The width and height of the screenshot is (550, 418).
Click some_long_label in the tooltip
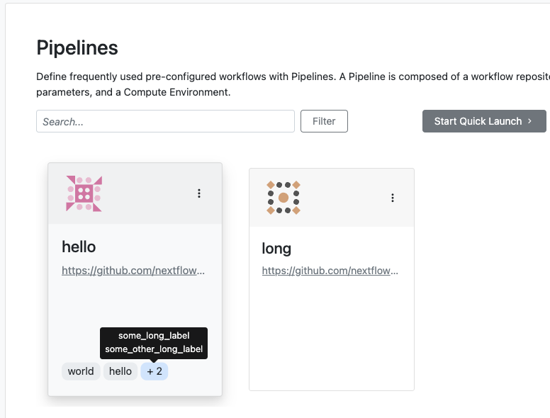154,336
